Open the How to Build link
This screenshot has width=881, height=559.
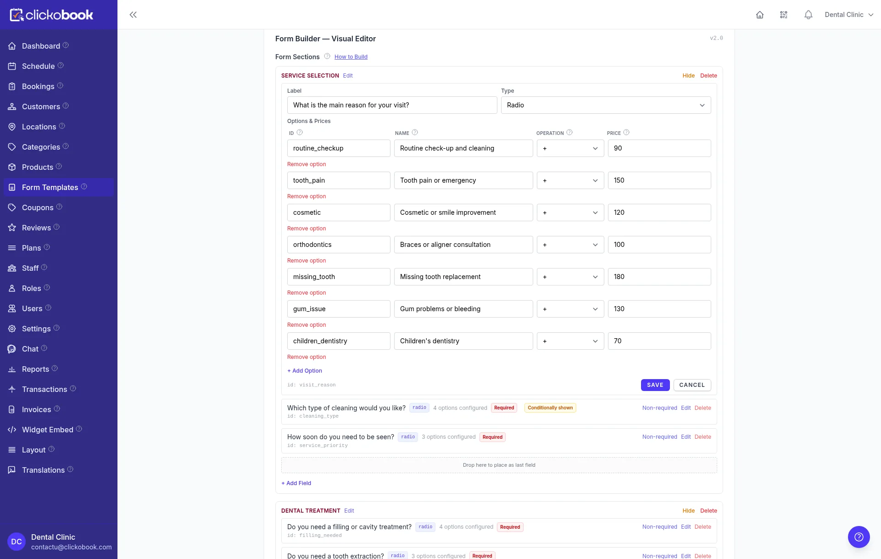click(x=351, y=57)
